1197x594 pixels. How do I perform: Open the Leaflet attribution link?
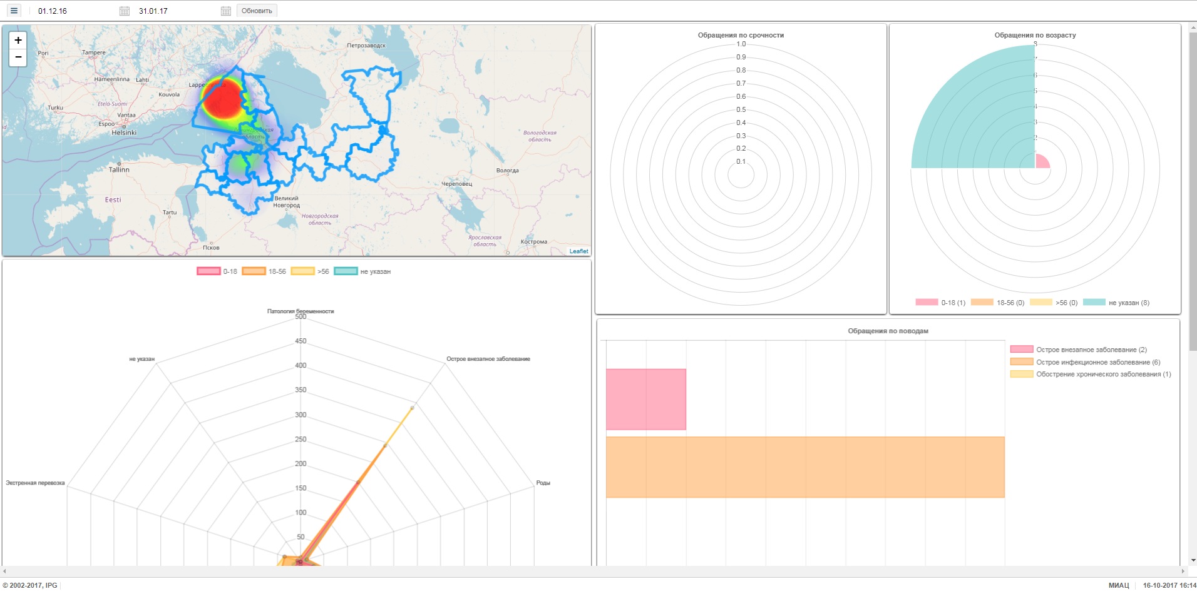point(578,251)
